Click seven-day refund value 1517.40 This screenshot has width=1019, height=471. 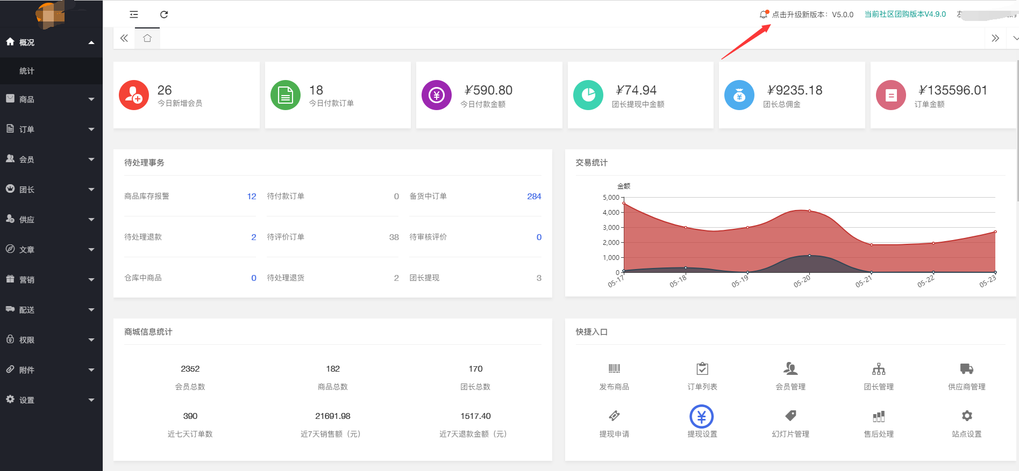[x=475, y=416]
